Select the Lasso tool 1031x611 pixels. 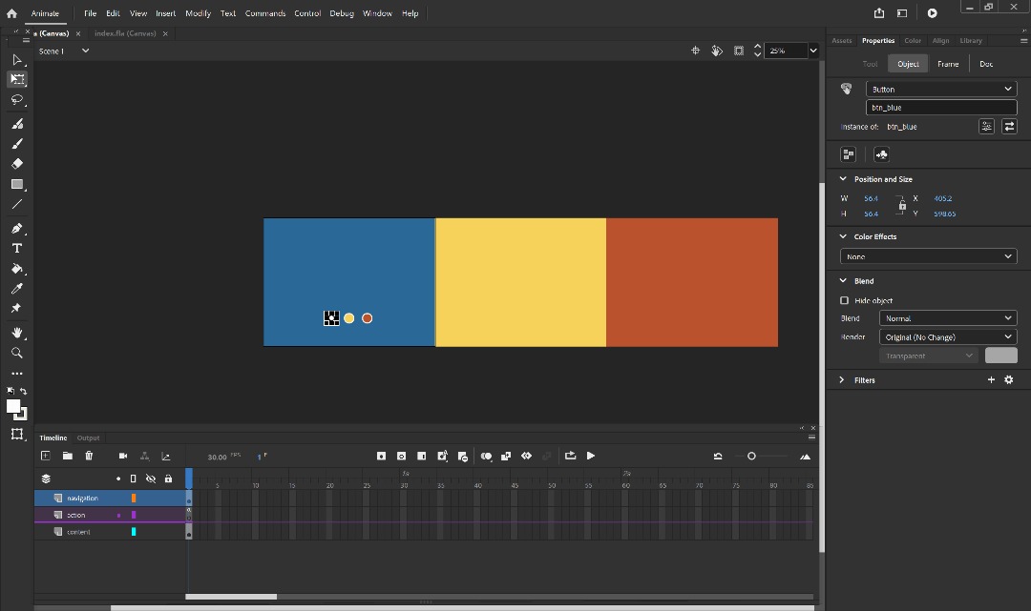point(17,100)
